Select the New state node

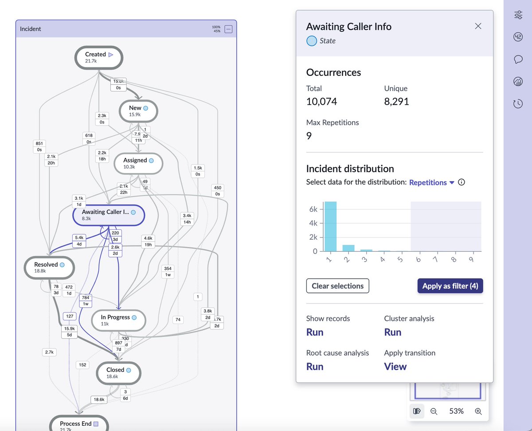138,111
